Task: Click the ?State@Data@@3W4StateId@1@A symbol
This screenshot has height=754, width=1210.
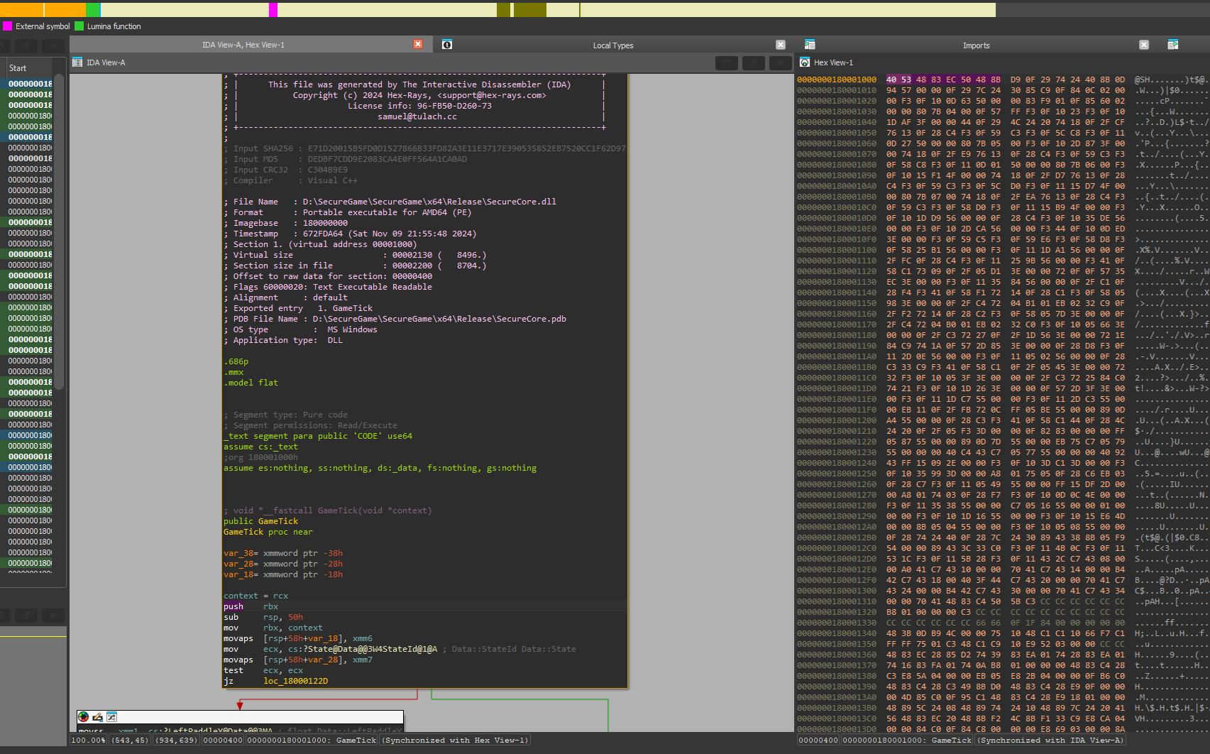Action: [363, 649]
